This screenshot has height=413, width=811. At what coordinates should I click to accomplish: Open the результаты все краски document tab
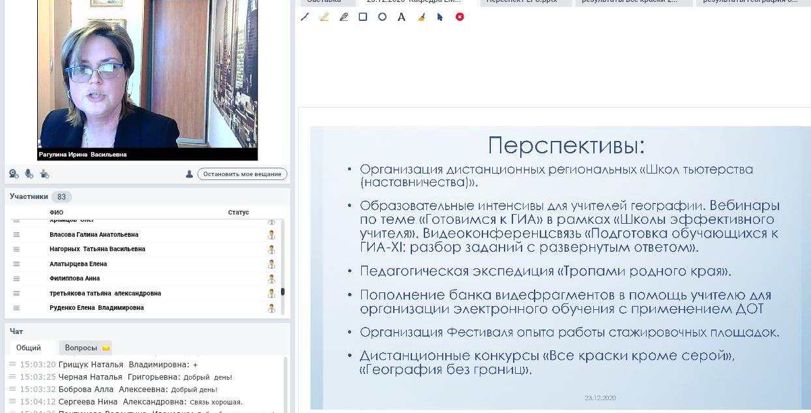pyautogui.click(x=632, y=2)
